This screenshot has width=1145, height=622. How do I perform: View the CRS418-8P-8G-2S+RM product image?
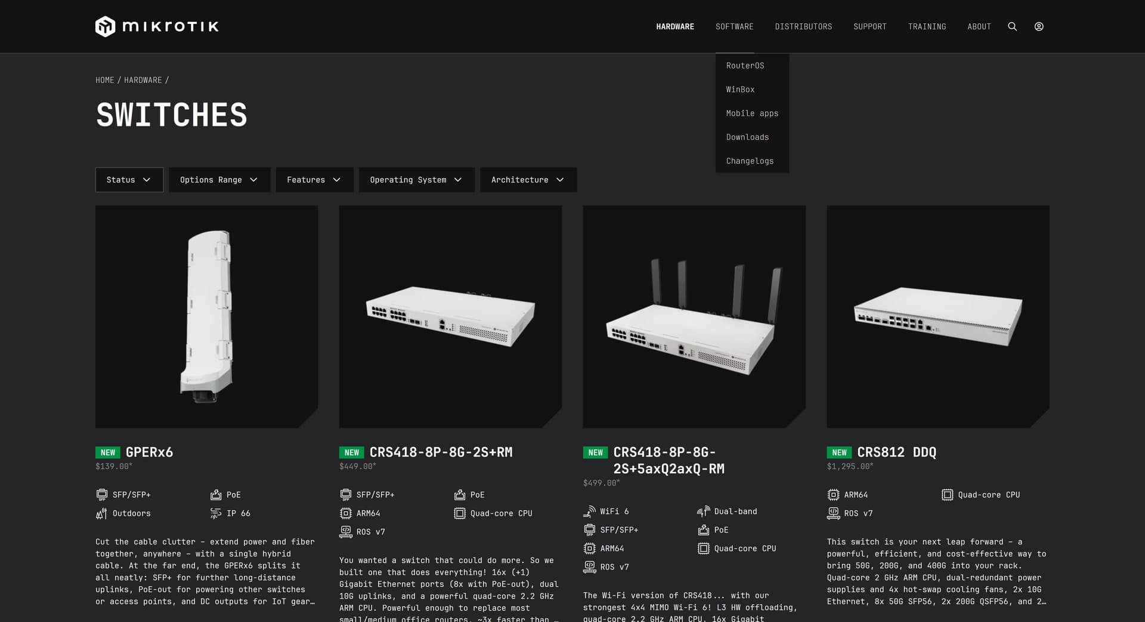click(450, 316)
